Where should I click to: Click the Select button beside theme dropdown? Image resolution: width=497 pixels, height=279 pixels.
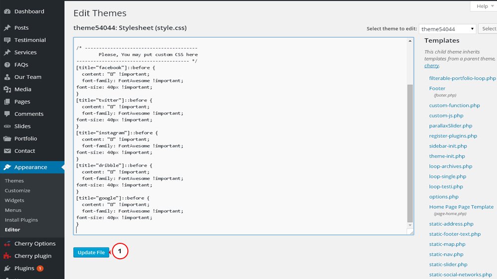[x=488, y=29]
